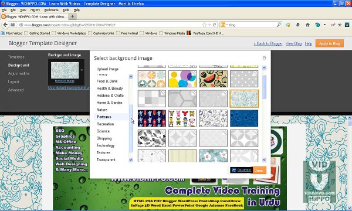Bookmark page with the star icon
This screenshot has height=211, width=352.
coord(204,25)
